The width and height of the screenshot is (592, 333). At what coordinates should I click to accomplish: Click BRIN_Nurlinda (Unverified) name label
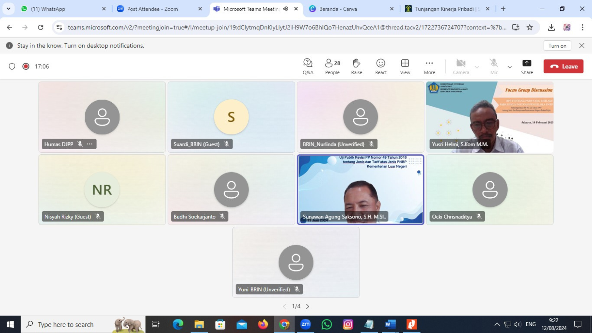click(x=333, y=144)
